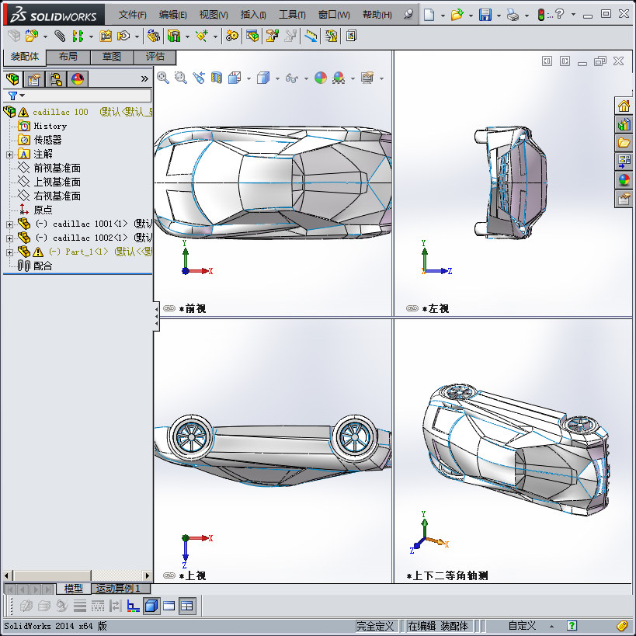This screenshot has height=636, width=636.
Task: Open the View Settings dropdown arrow
Action: pyautogui.click(x=381, y=78)
